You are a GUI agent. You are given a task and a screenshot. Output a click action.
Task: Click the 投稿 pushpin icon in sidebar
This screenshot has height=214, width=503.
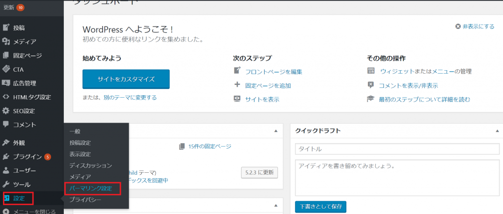pos(6,27)
